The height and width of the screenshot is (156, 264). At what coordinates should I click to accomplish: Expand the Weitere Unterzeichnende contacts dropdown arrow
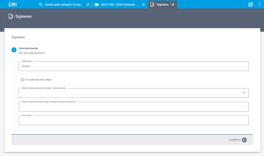(244, 93)
